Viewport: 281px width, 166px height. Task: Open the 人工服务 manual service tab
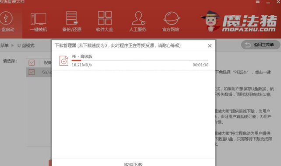tap(137, 21)
